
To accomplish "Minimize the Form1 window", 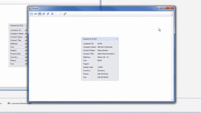I will (159, 8).
